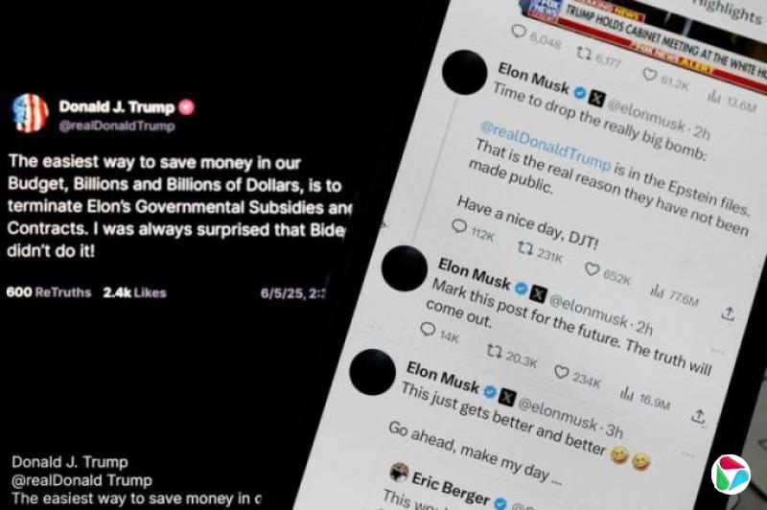Screen dimensions: 767x510
Task: Open replies on the 14K comment tweet
Action: tap(428, 330)
